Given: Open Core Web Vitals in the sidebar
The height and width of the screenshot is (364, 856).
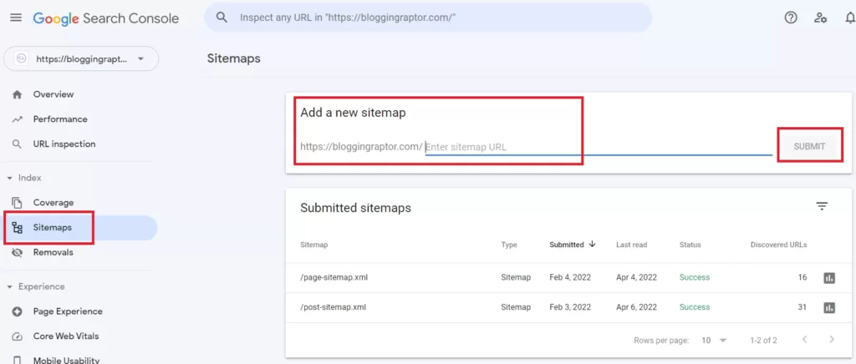Looking at the screenshot, I should coord(66,336).
